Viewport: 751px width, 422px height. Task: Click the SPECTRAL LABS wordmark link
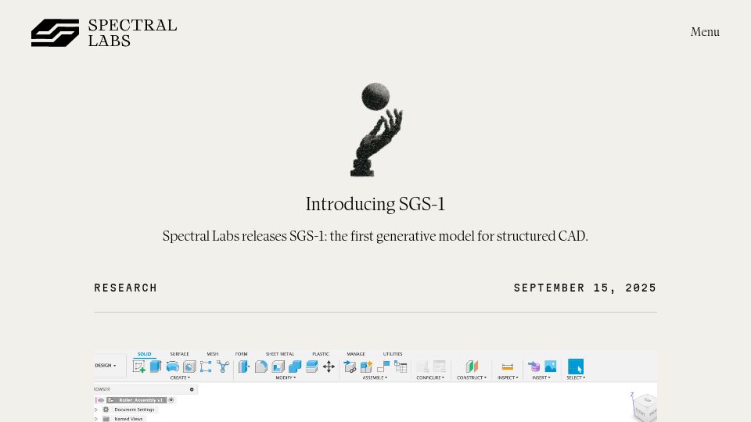point(133,33)
